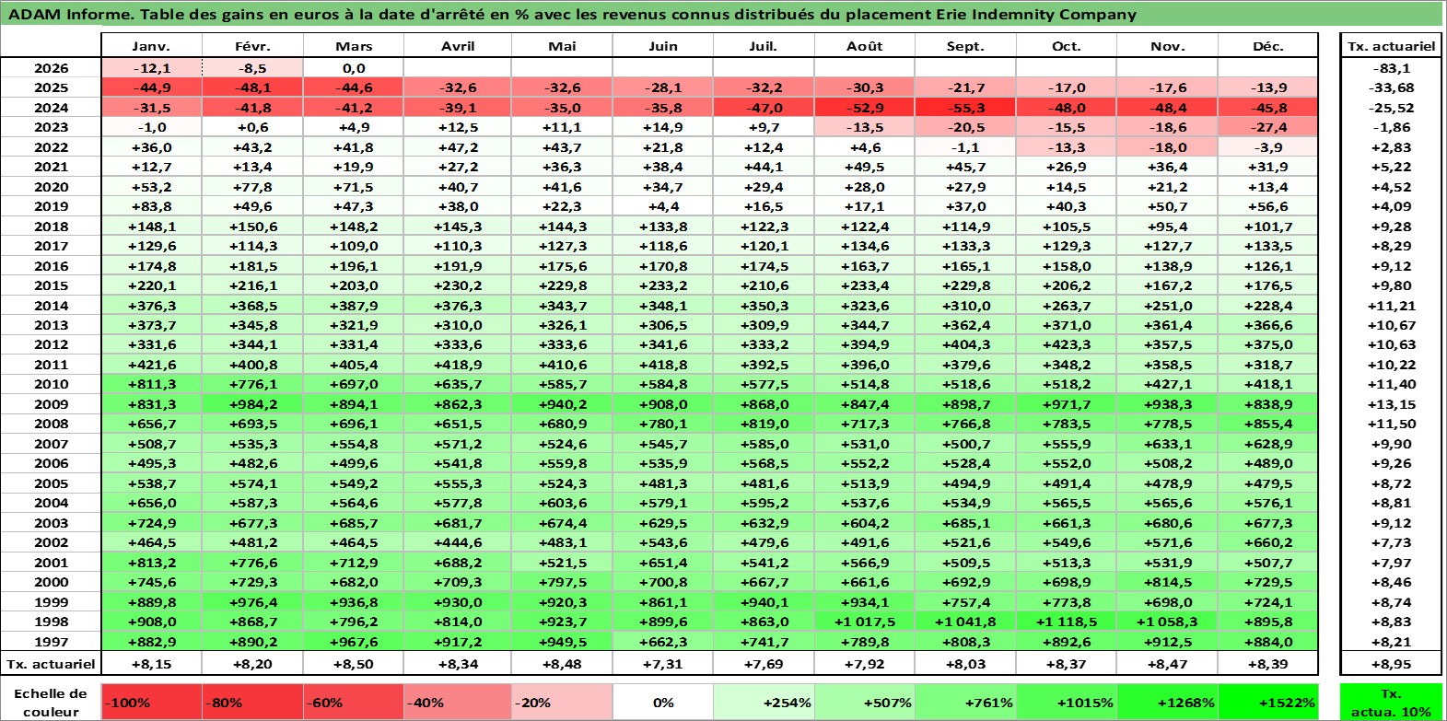Click the Avril column header
The height and width of the screenshot is (721, 1447).
(x=458, y=46)
